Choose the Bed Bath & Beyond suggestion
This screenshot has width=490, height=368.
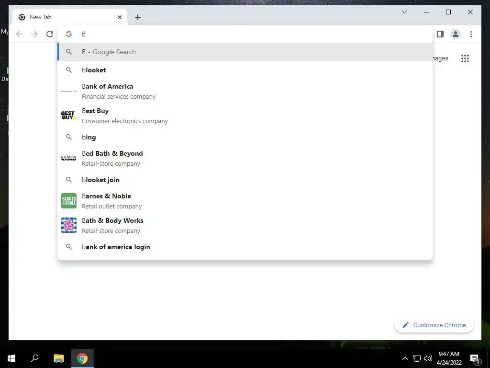coord(245,158)
